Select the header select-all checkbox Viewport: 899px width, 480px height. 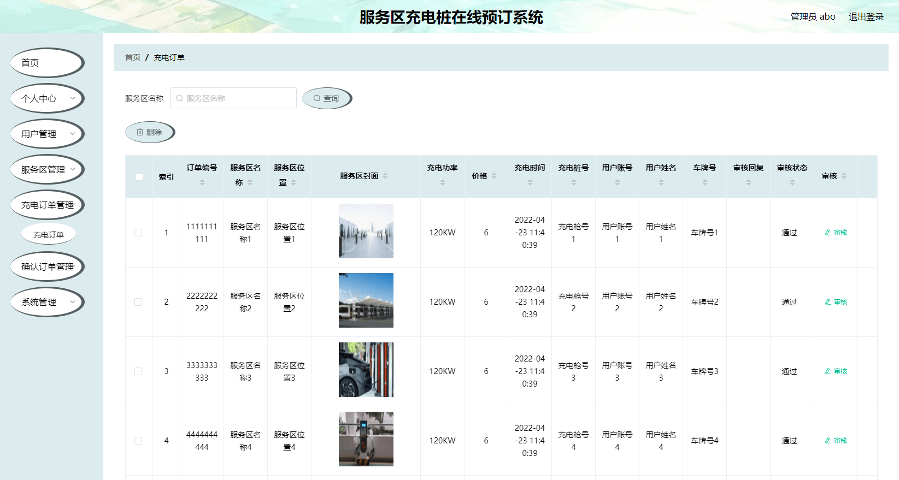coord(139,177)
